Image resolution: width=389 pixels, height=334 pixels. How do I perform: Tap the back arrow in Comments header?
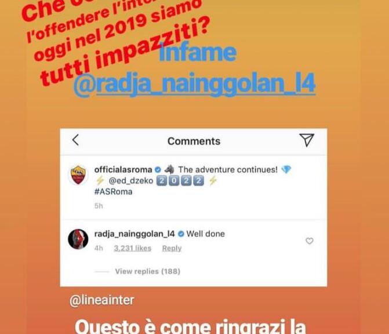tap(75, 140)
